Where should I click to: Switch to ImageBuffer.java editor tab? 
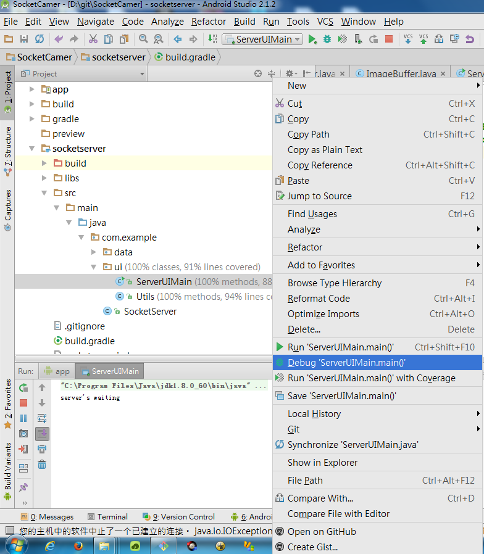(x=401, y=73)
